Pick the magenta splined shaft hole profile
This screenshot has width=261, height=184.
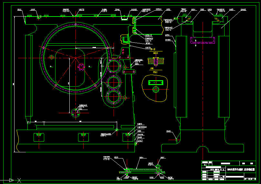coord(81,67)
